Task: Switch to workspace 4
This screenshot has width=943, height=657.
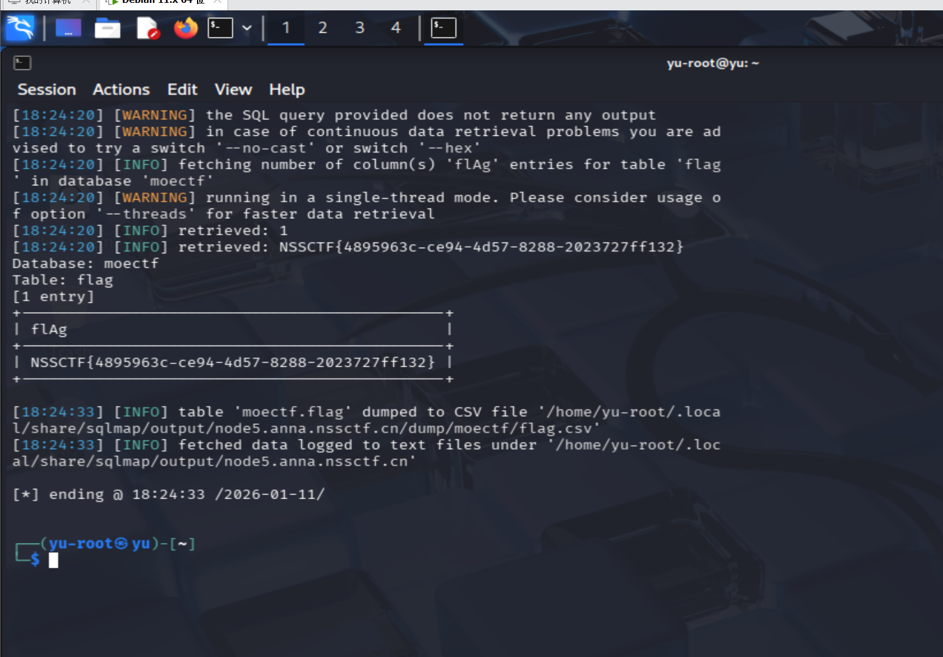Action: (x=396, y=28)
